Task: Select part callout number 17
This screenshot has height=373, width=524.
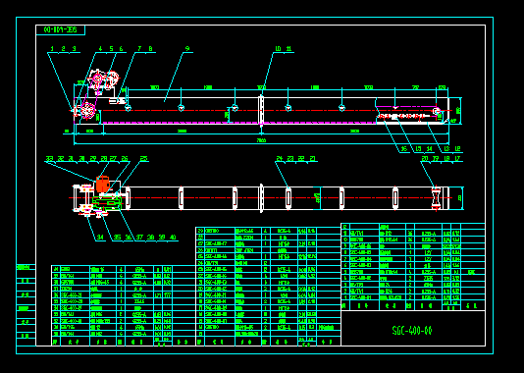Action: [x=458, y=158]
